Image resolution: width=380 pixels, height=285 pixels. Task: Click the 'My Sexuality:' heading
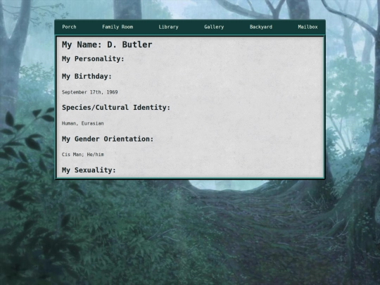coord(89,170)
